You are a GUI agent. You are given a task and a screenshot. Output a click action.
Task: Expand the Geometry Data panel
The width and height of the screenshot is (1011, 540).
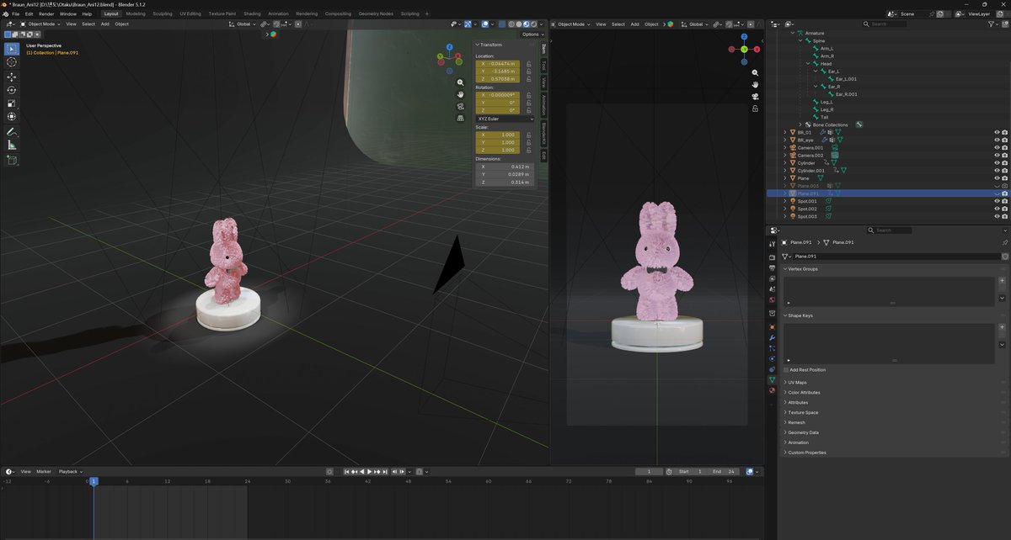800,432
